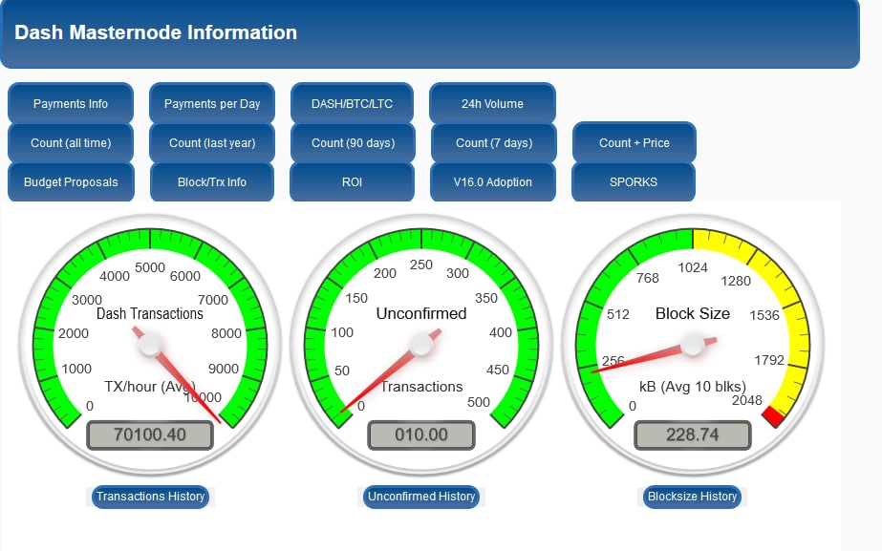Image resolution: width=882 pixels, height=551 pixels.
Task: Click the 2048 mark on Block Size gauge
Action: (x=747, y=400)
